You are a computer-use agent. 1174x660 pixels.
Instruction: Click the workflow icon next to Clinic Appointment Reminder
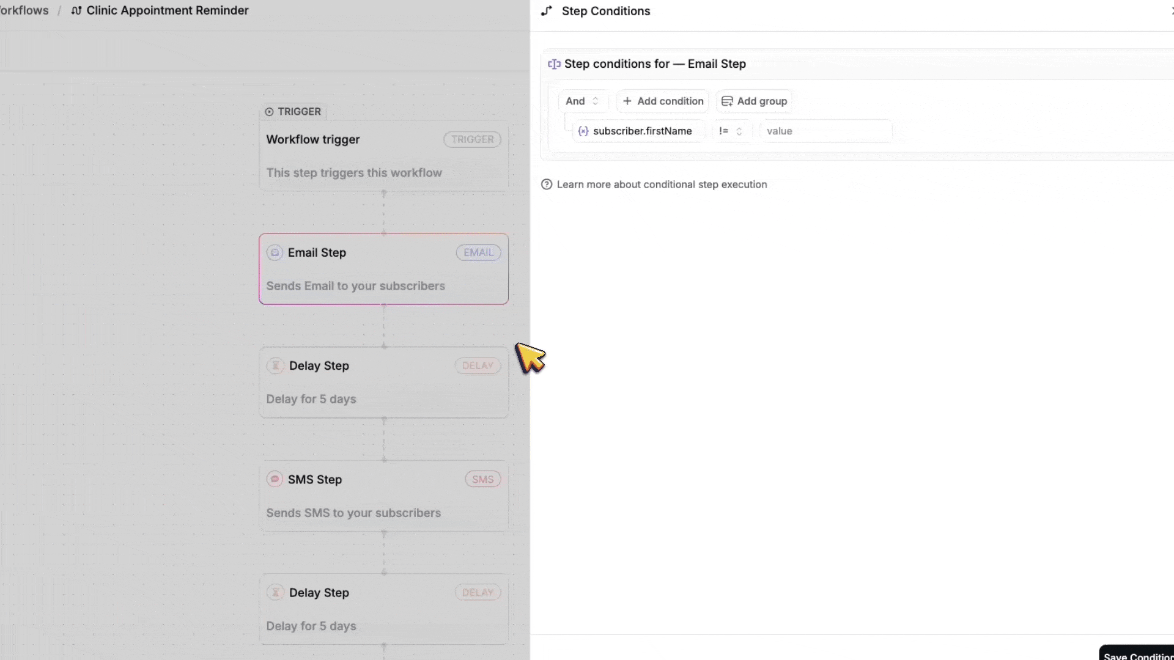[76, 10]
